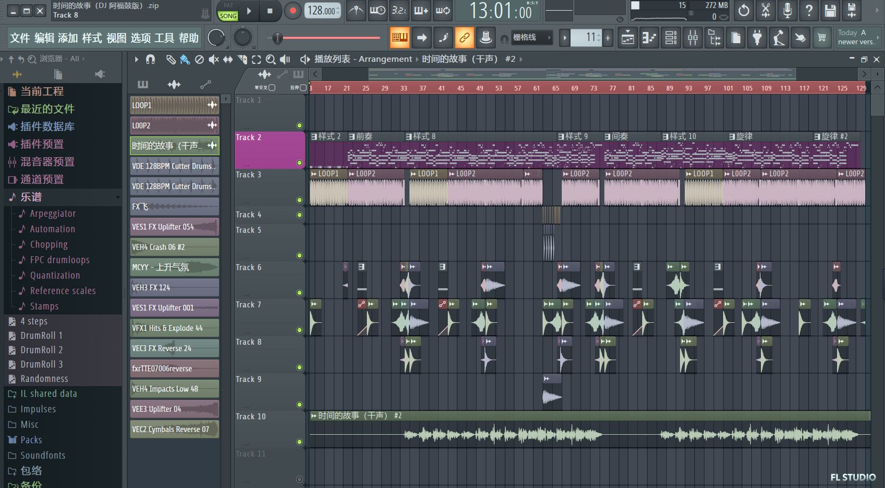Screen dimensions: 885x488
Task: Select the Select tool in playlist toolbar
Action: pos(256,59)
